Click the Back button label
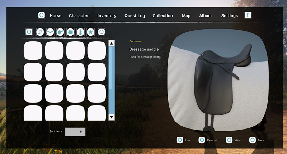 pyautogui.click(x=261, y=140)
